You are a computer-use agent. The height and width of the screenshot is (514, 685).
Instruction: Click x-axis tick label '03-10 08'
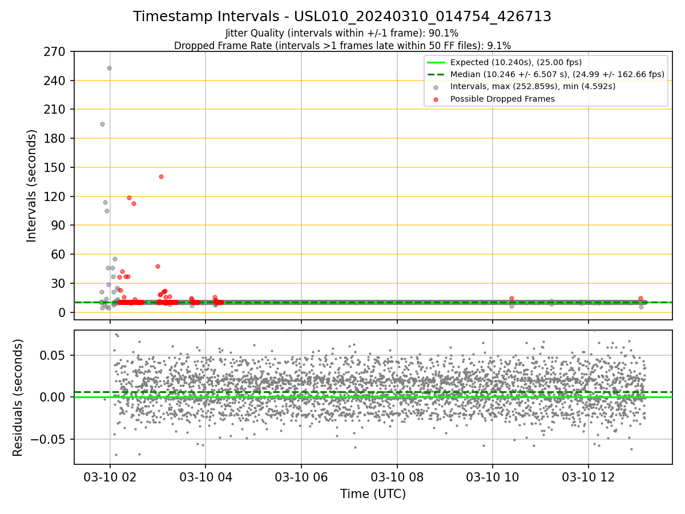coord(397,477)
